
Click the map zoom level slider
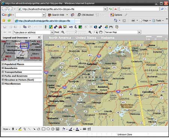point(76,32)
